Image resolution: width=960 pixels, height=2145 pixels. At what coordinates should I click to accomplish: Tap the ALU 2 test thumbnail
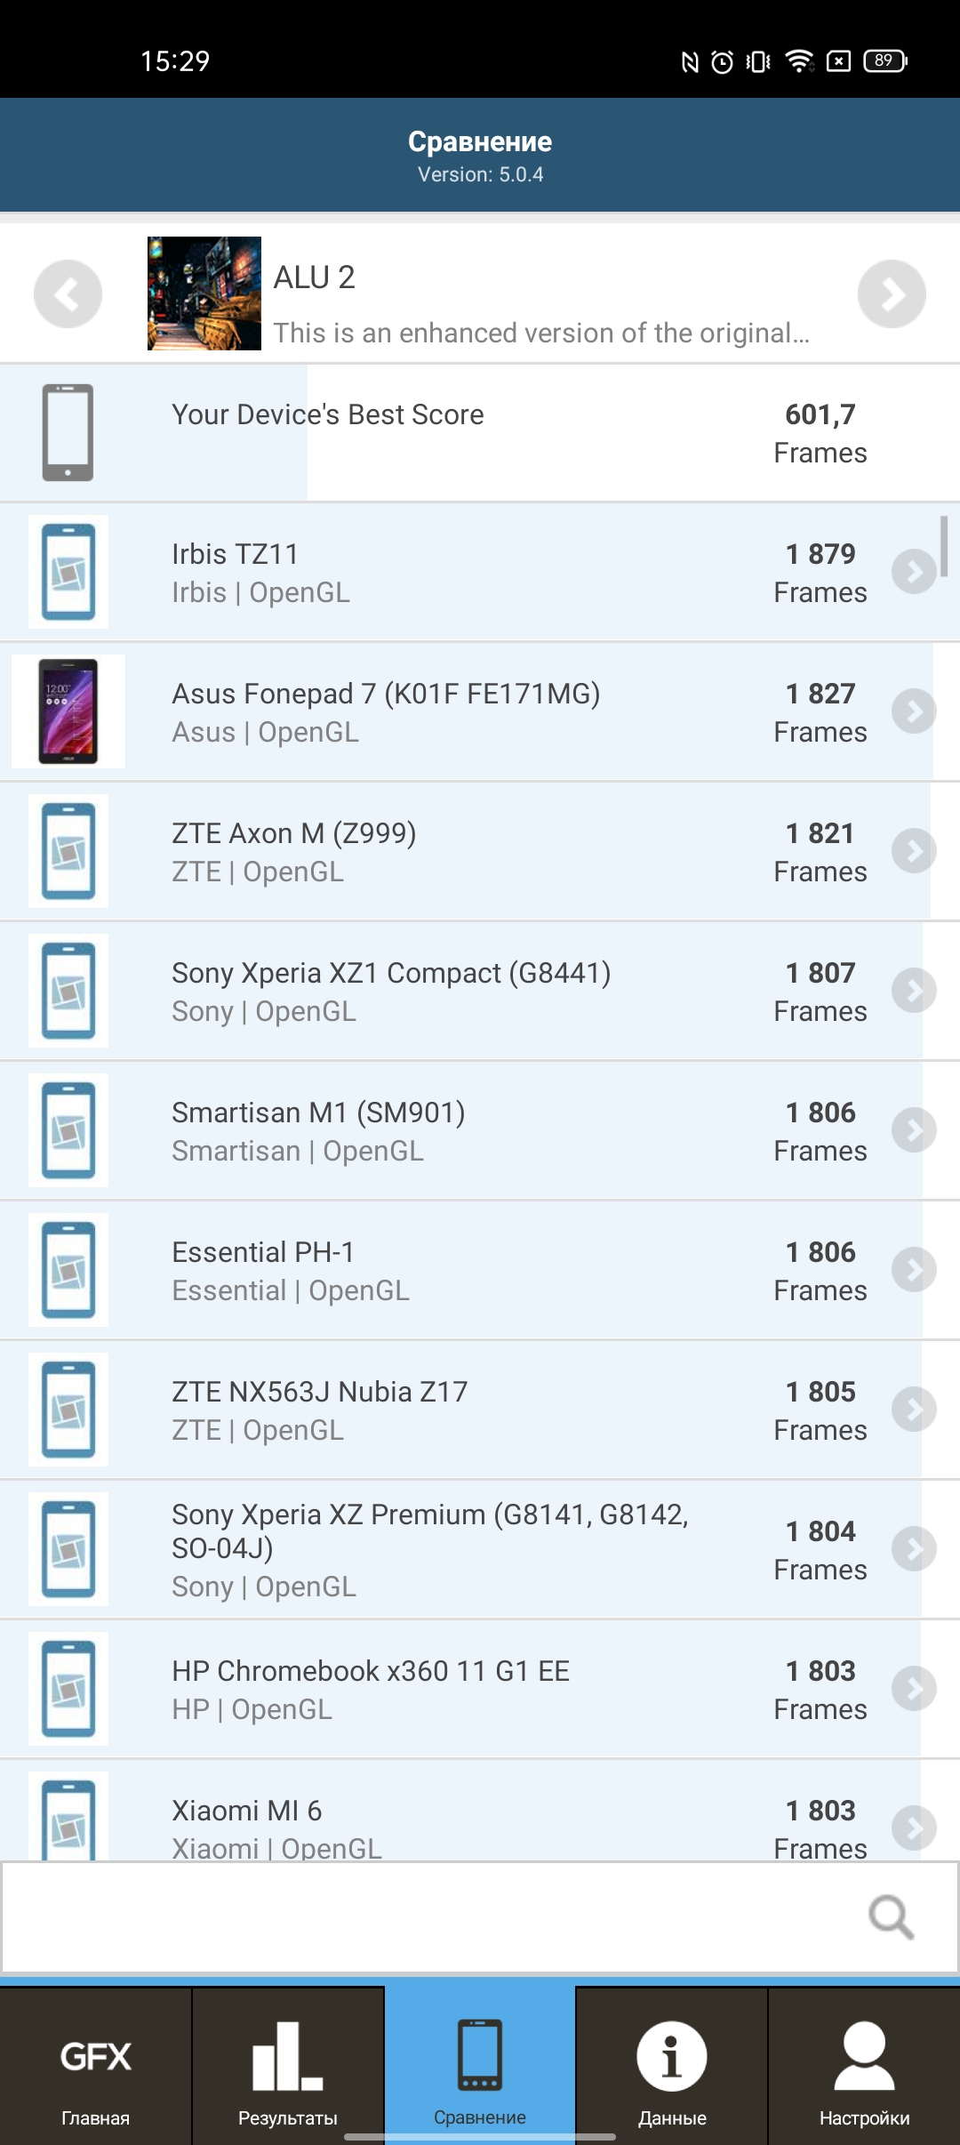pyautogui.click(x=204, y=293)
